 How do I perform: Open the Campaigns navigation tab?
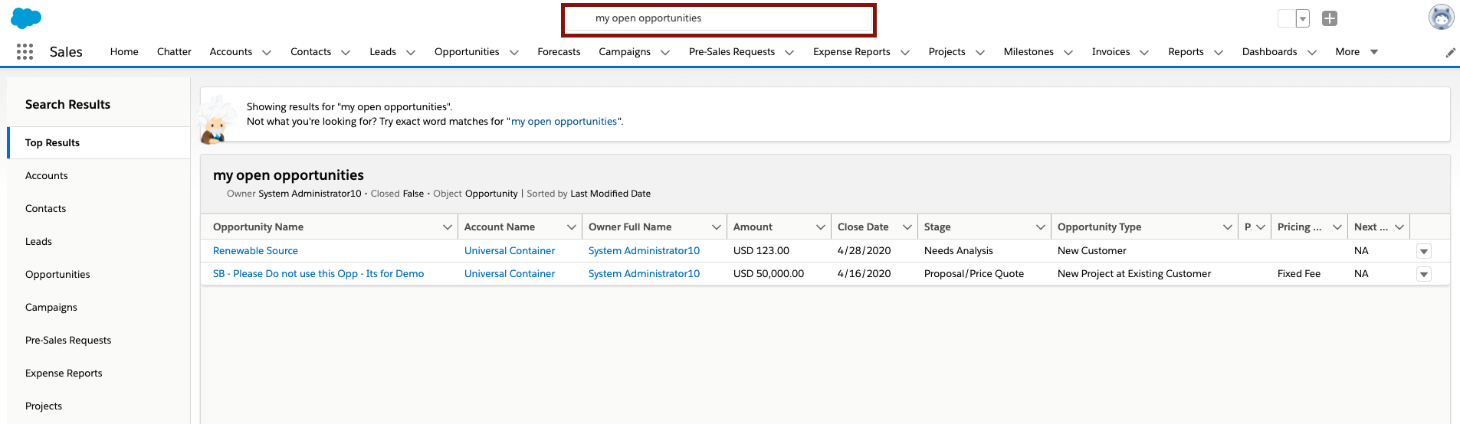pos(625,52)
